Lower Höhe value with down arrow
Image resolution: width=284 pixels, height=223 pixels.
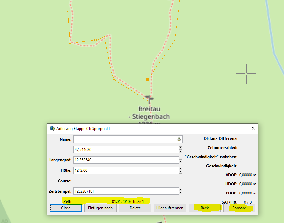(x=180, y=172)
